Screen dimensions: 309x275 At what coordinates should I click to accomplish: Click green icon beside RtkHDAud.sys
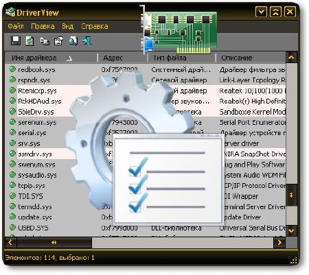[12, 101]
